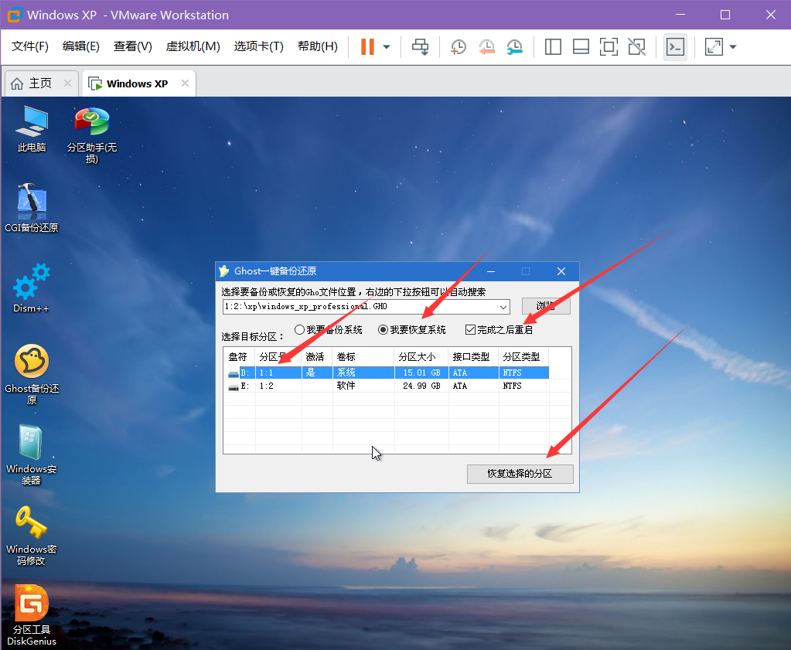Viewport: 791px width, 650px height.
Task: Open the 查看(V) menu
Action: tap(133, 46)
